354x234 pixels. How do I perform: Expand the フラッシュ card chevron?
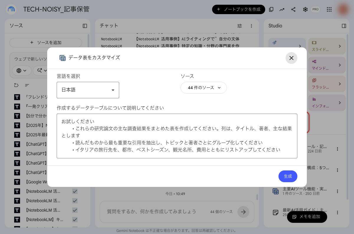click(340, 84)
